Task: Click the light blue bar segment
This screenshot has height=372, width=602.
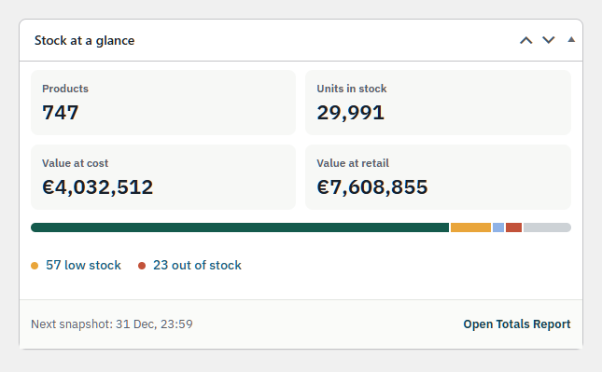Action: pos(498,227)
